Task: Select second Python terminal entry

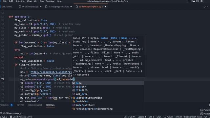Action: click(x=205, y=114)
